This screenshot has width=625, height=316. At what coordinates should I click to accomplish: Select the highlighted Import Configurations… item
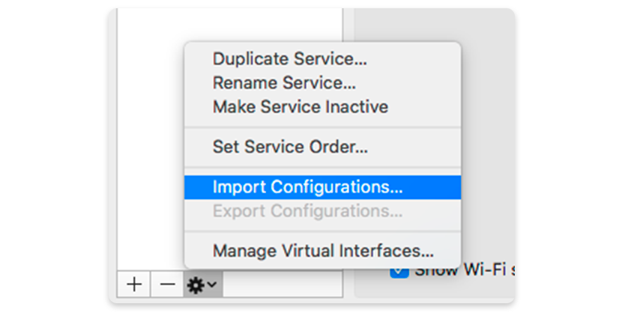[307, 186]
